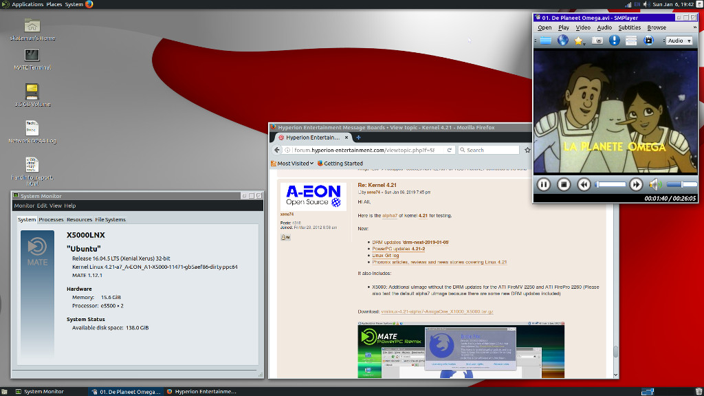The image size is (704, 396).
Task: Bookmark page with Firefox star icon
Action: (x=527, y=150)
